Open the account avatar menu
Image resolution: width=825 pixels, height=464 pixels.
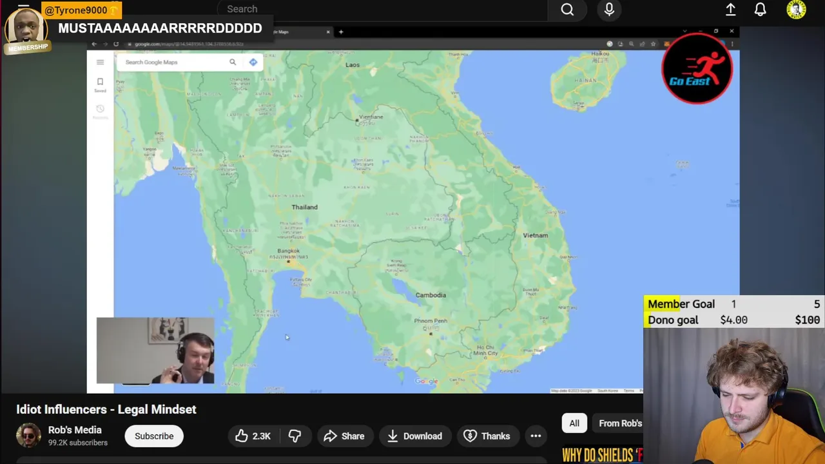[x=797, y=10]
